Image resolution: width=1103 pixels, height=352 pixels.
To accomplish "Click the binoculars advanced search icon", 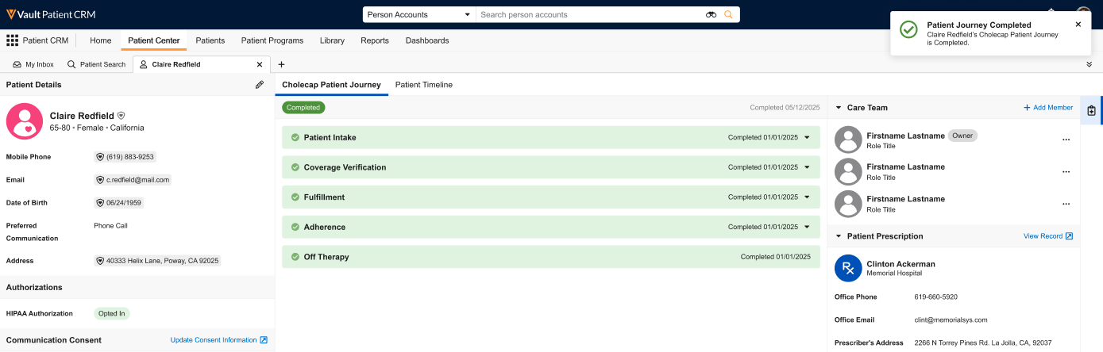I will (x=711, y=15).
